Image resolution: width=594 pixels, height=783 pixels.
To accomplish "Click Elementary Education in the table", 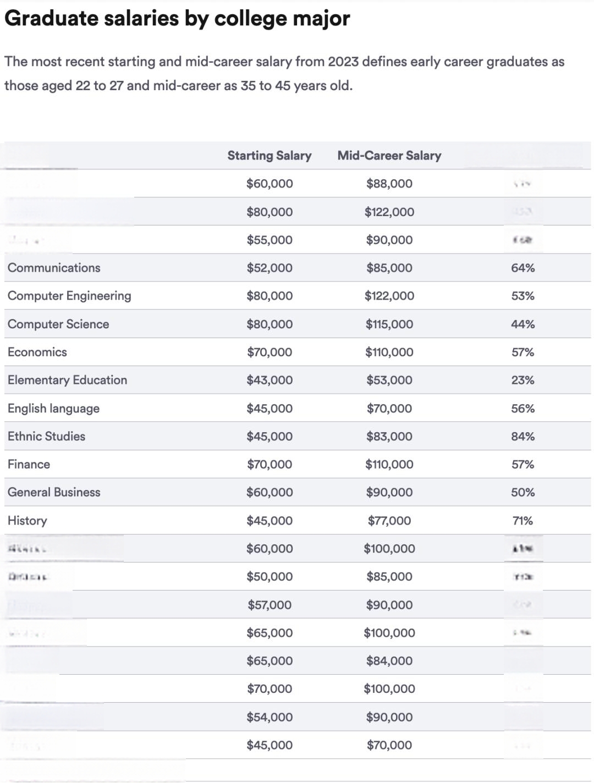I will (x=67, y=380).
